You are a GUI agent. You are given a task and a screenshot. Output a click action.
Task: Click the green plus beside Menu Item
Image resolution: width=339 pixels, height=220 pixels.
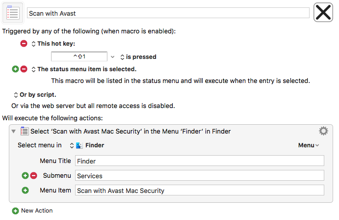26,190
